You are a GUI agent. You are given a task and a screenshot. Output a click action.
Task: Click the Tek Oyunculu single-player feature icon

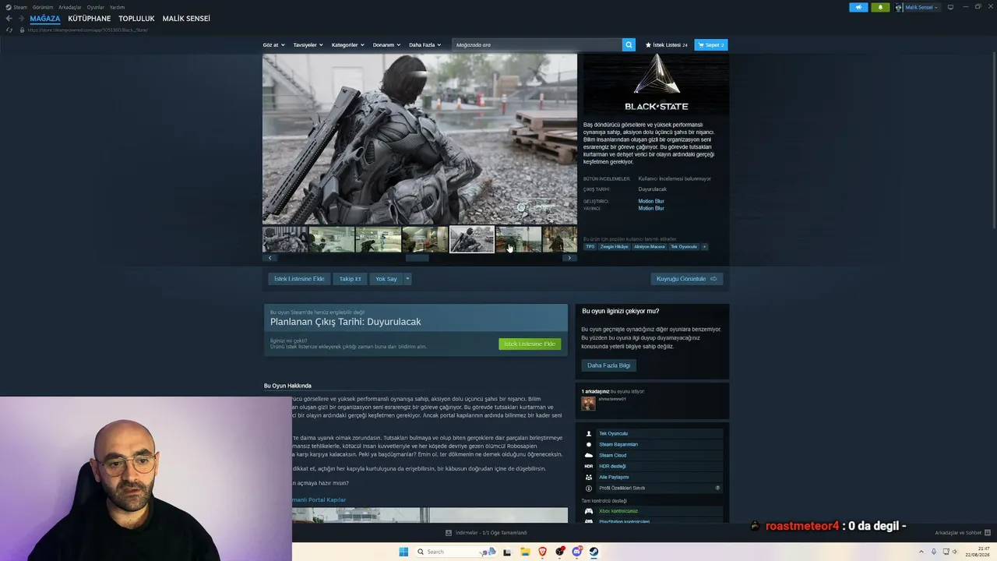pyautogui.click(x=589, y=433)
